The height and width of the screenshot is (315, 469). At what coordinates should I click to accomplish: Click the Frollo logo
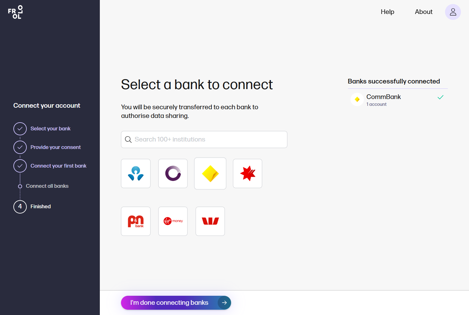click(16, 12)
